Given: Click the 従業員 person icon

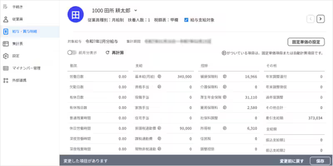Looking at the screenshot, I should tap(5, 19).
